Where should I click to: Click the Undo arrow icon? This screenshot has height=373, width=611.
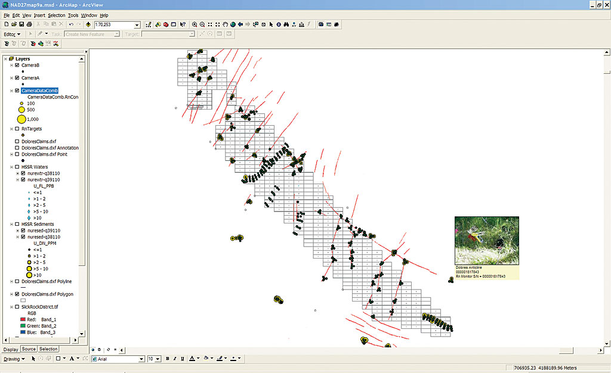tap(71, 24)
